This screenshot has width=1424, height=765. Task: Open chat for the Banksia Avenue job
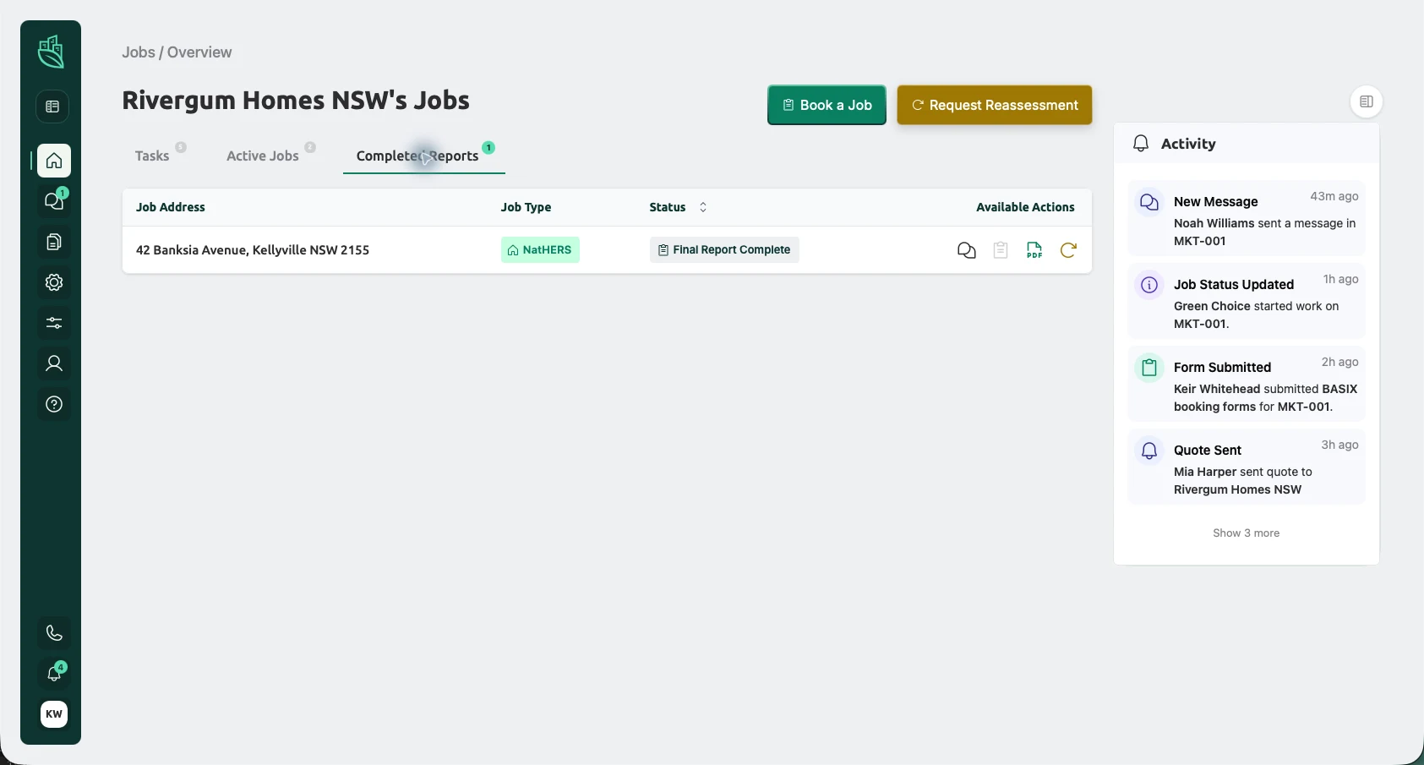pos(967,250)
